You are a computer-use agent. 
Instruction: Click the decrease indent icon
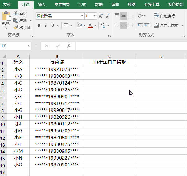click(x=140, y=25)
